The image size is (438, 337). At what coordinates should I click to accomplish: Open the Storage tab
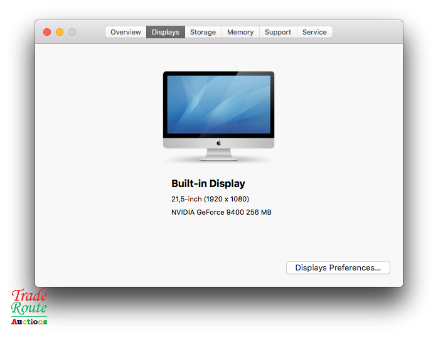pyautogui.click(x=203, y=32)
